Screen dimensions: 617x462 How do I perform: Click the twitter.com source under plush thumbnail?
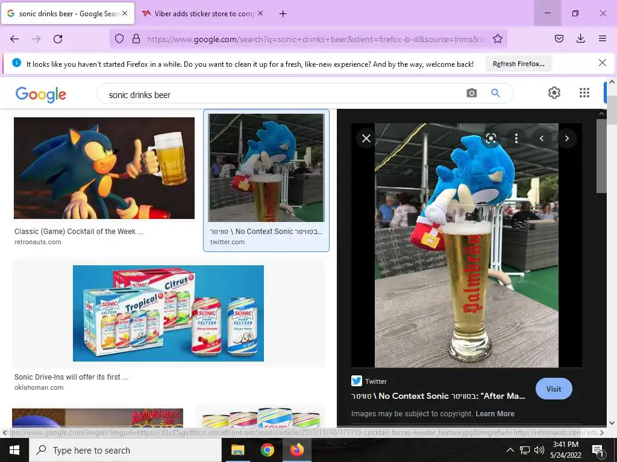pos(227,242)
